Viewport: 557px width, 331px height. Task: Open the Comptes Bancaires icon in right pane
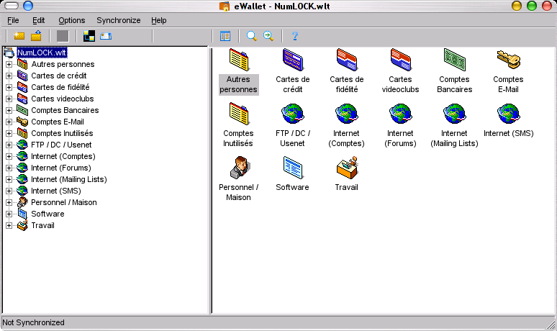click(454, 59)
